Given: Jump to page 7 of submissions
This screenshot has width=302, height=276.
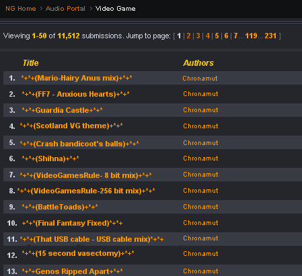Looking at the screenshot, I should tap(235, 36).
